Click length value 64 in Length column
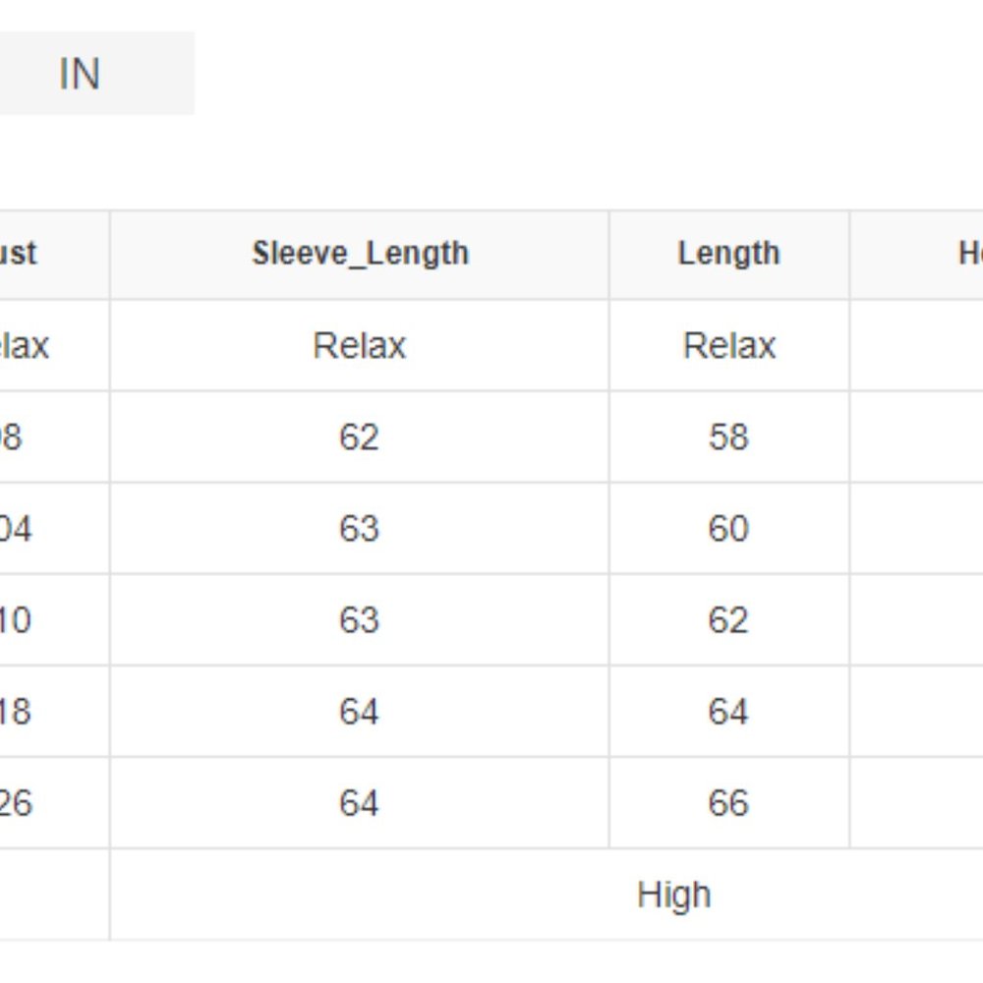 click(729, 712)
